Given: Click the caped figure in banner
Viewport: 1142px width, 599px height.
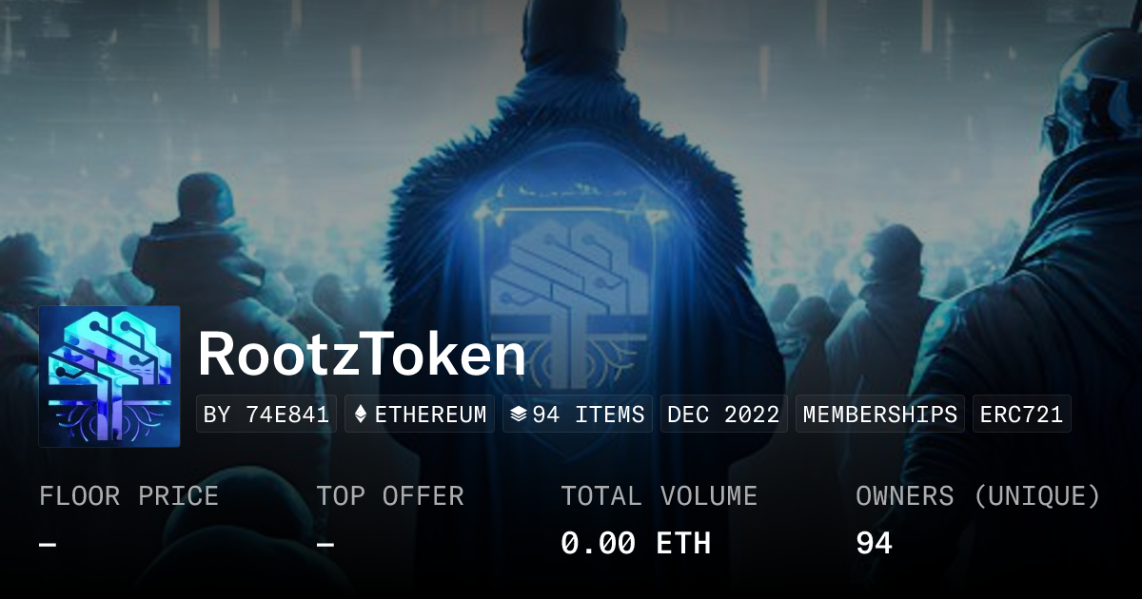Looking at the screenshot, I should [x=571, y=238].
